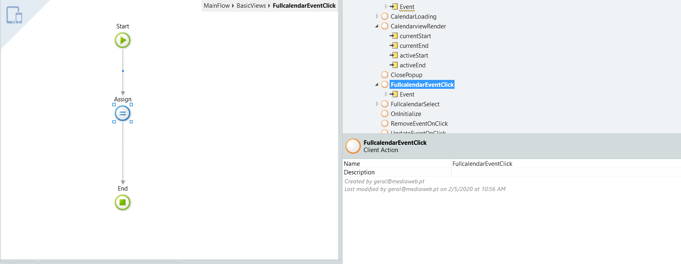The width and height of the screenshot is (681, 264).
Task: Click the ClosePopup action icon
Action: pos(385,75)
